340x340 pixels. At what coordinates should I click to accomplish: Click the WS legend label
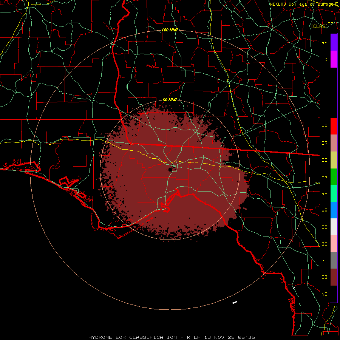click(x=324, y=210)
